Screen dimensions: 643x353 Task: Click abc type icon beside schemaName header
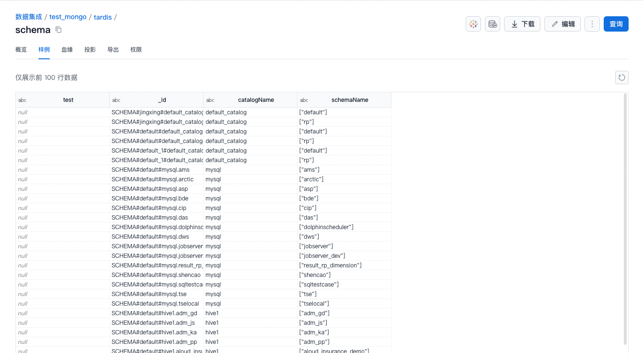click(x=304, y=100)
